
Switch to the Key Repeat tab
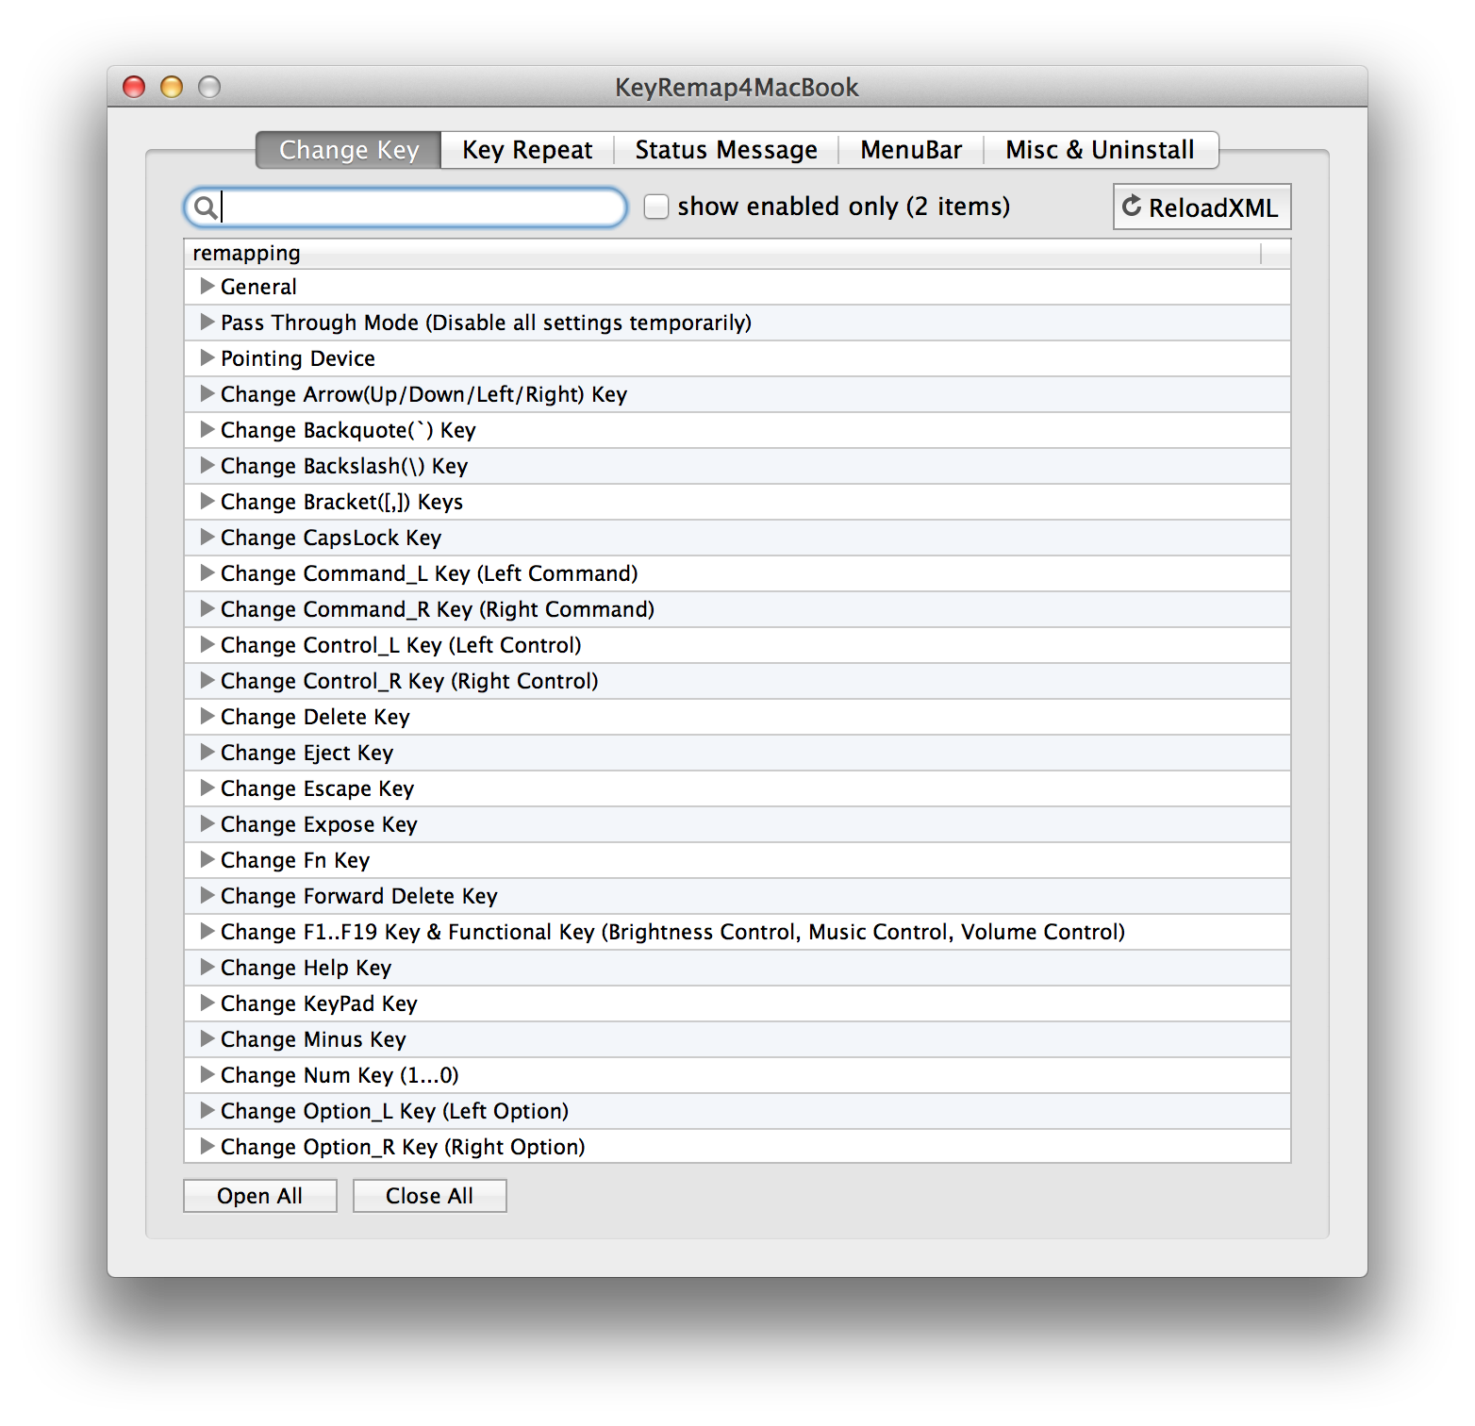click(526, 150)
